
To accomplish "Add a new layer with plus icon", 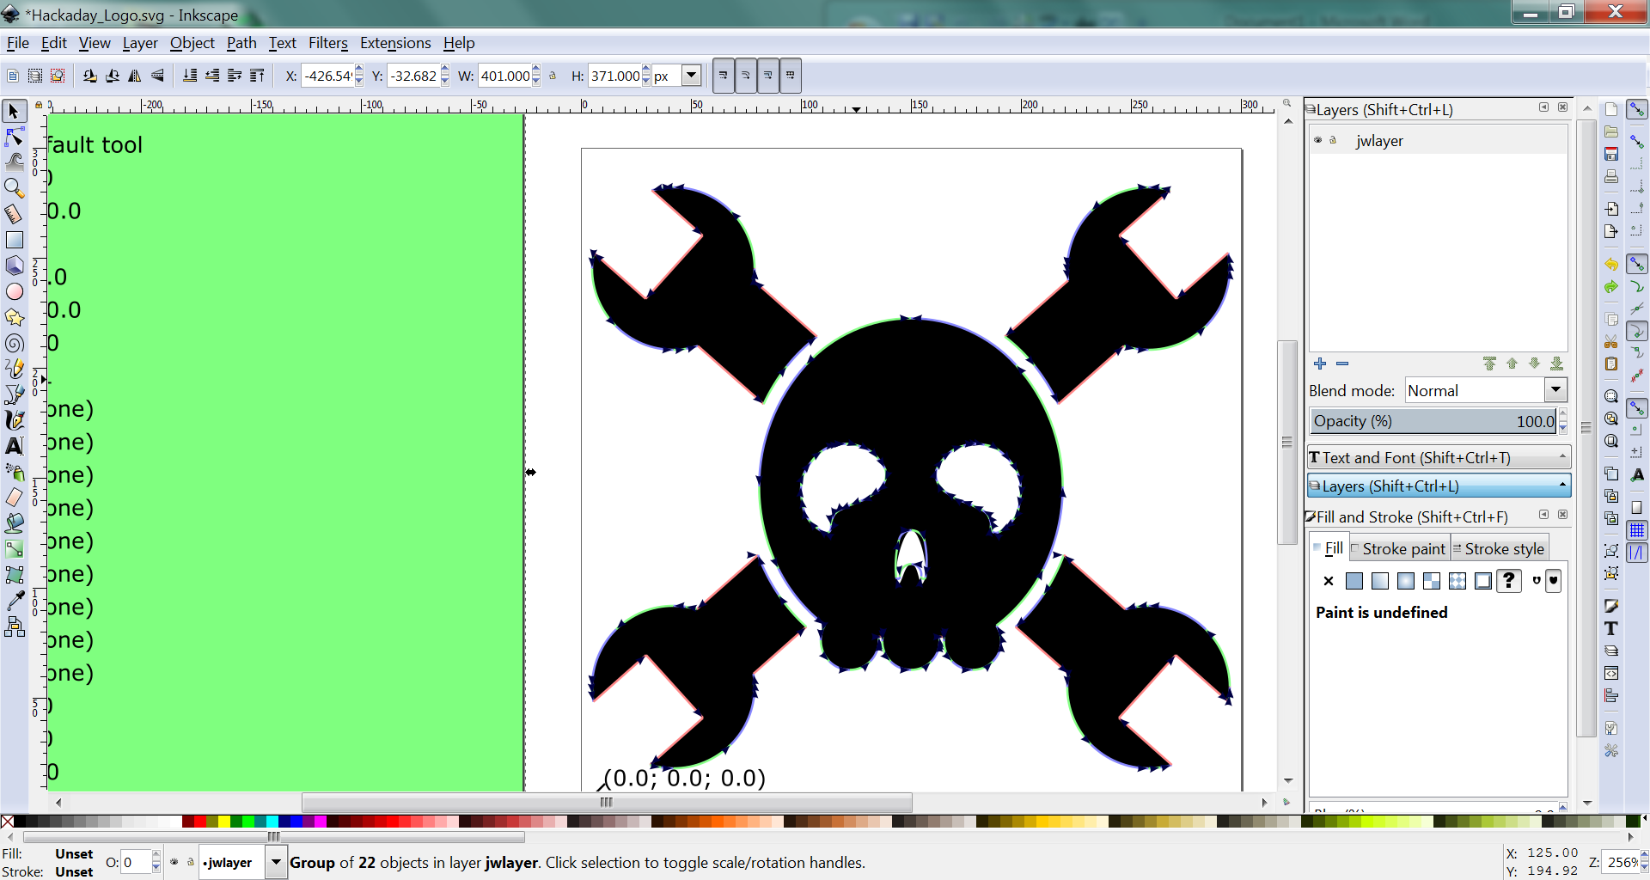I will 1320,364.
